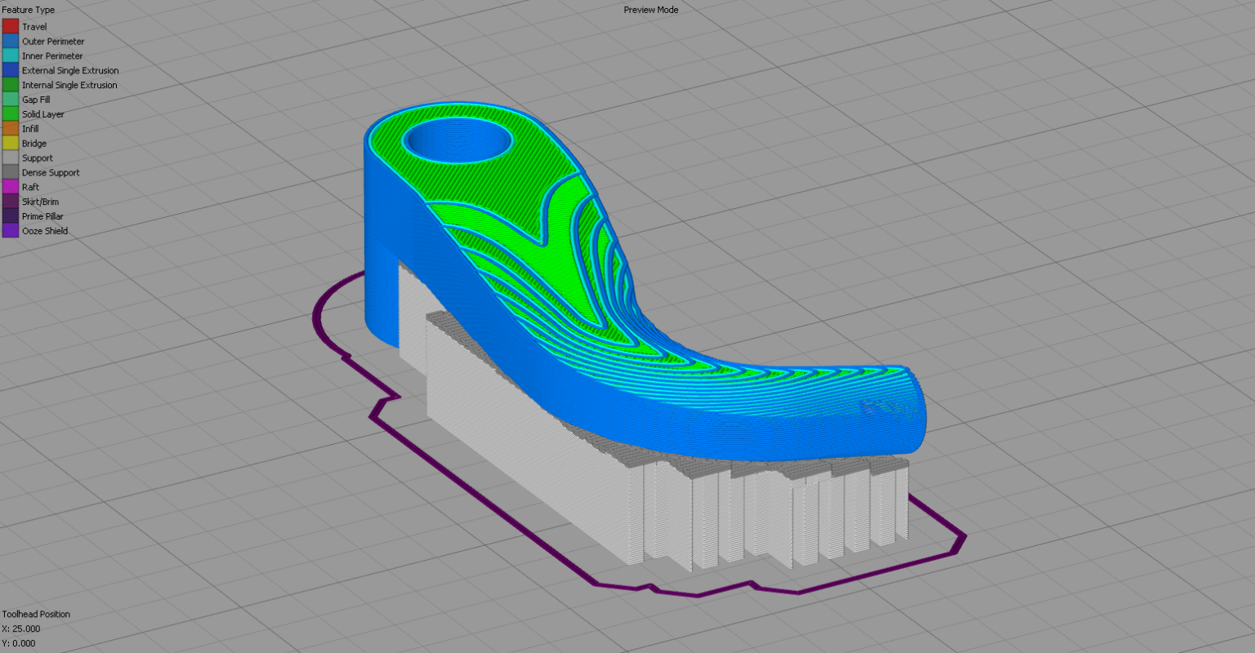Select the "Bridge" legend label text
Screen dimensions: 1255x653
[34, 144]
